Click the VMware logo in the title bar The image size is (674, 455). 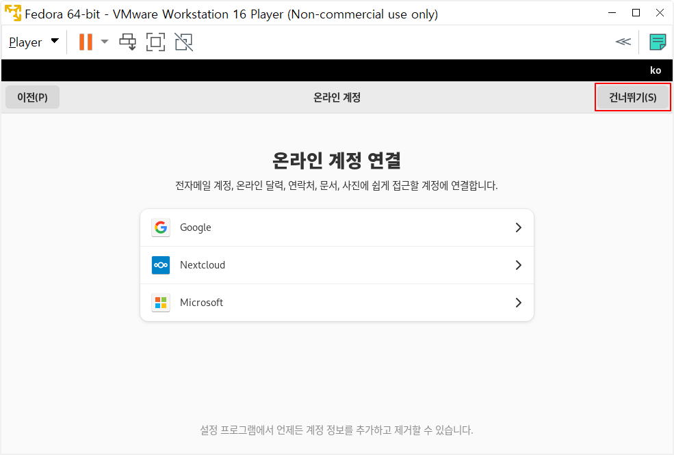(13, 13)
